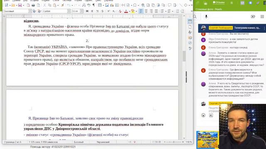The height and width of the screenshot is (149, 266).
Task: Expand the Open file dropdown arrow
Action: coord(17,5)
